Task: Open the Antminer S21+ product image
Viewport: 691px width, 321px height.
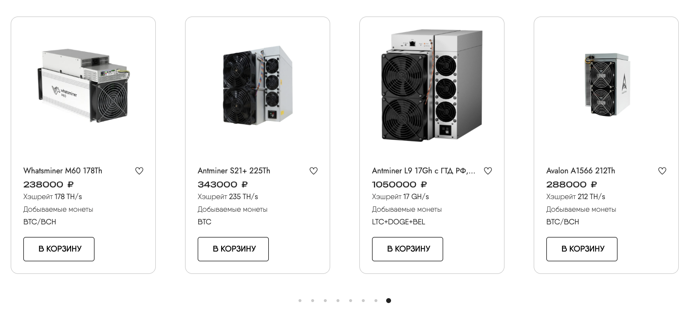Action: [258, 85]
